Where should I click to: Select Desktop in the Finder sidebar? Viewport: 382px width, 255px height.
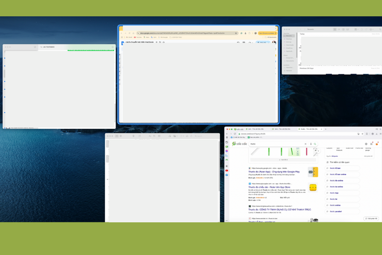coord(289,39)
